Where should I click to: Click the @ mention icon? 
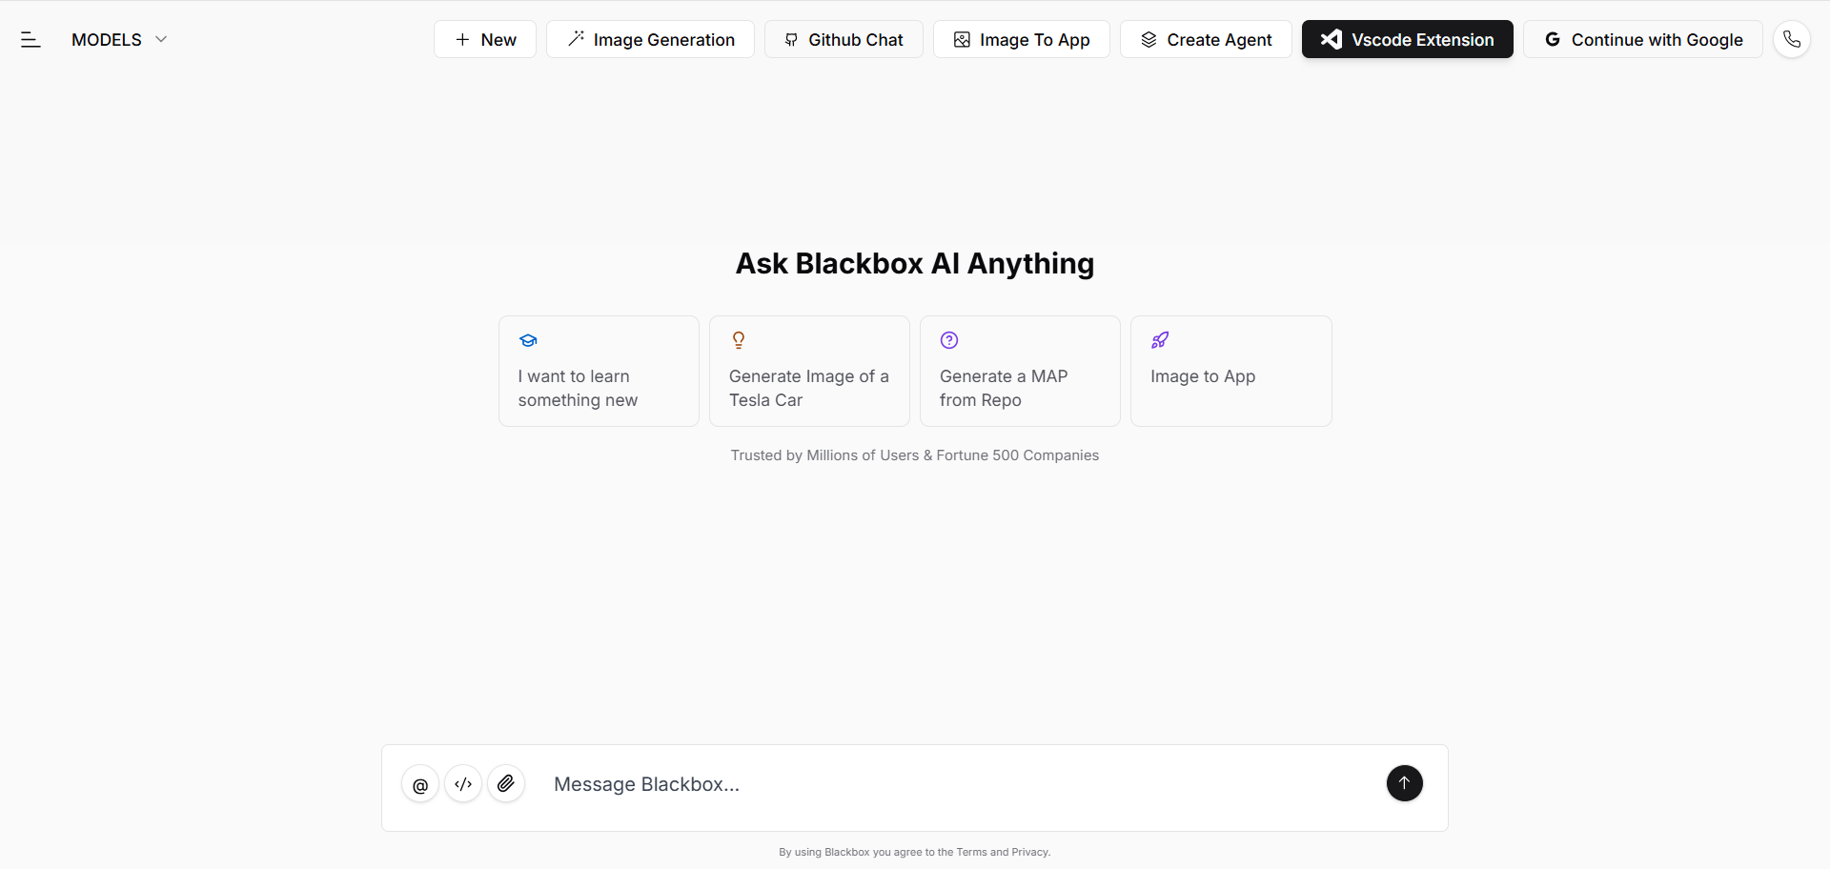(420, 784)
